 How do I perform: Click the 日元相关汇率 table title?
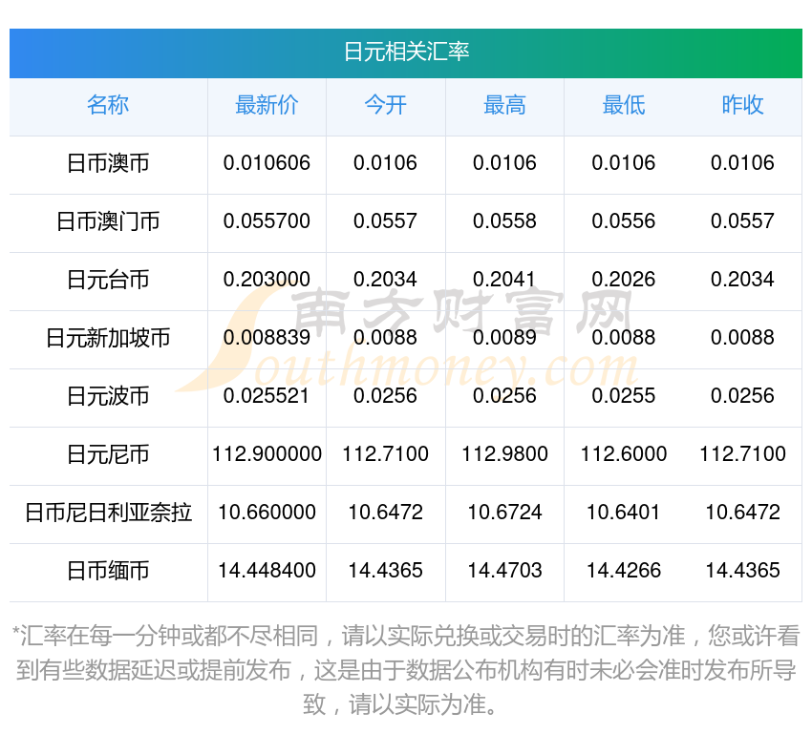point(407,52)
